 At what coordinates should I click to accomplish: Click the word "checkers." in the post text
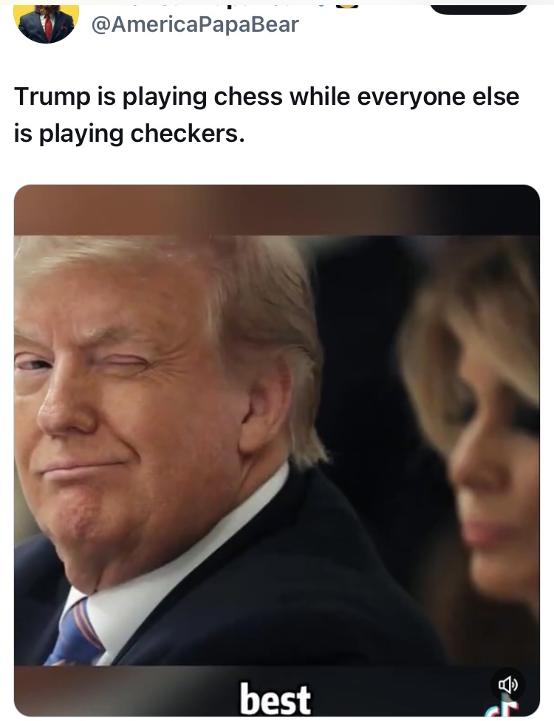pyautogui.click(x=187, y=134)
